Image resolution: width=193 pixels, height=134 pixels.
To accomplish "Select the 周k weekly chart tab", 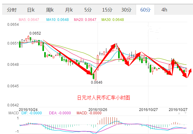I will click(x=50, y=10).
